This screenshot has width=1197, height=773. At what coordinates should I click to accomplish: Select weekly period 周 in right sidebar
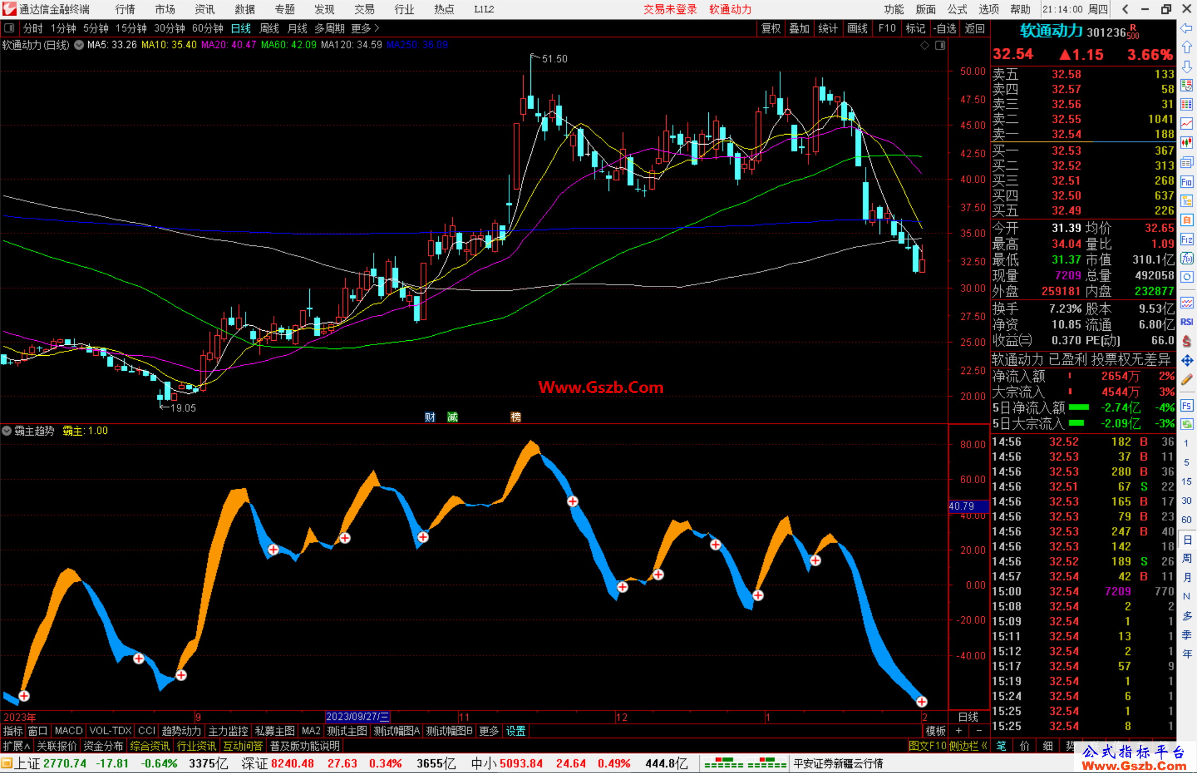click(x=1186, y=558)
